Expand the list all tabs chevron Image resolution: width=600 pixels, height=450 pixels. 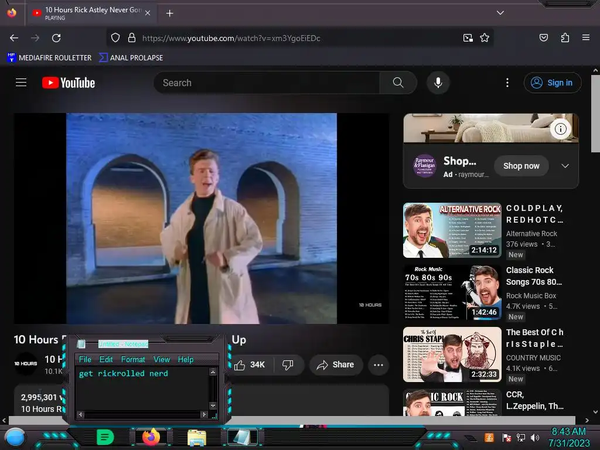click(x=500, y=13)
